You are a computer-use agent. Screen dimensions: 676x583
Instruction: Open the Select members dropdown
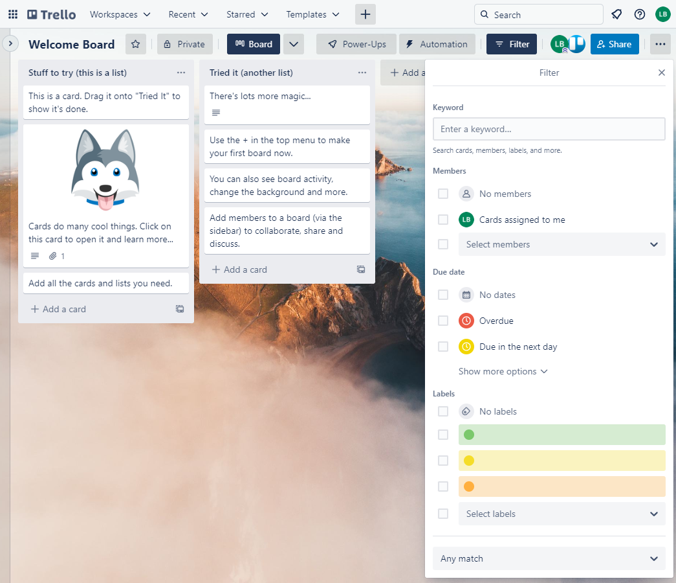click(562, 244)
